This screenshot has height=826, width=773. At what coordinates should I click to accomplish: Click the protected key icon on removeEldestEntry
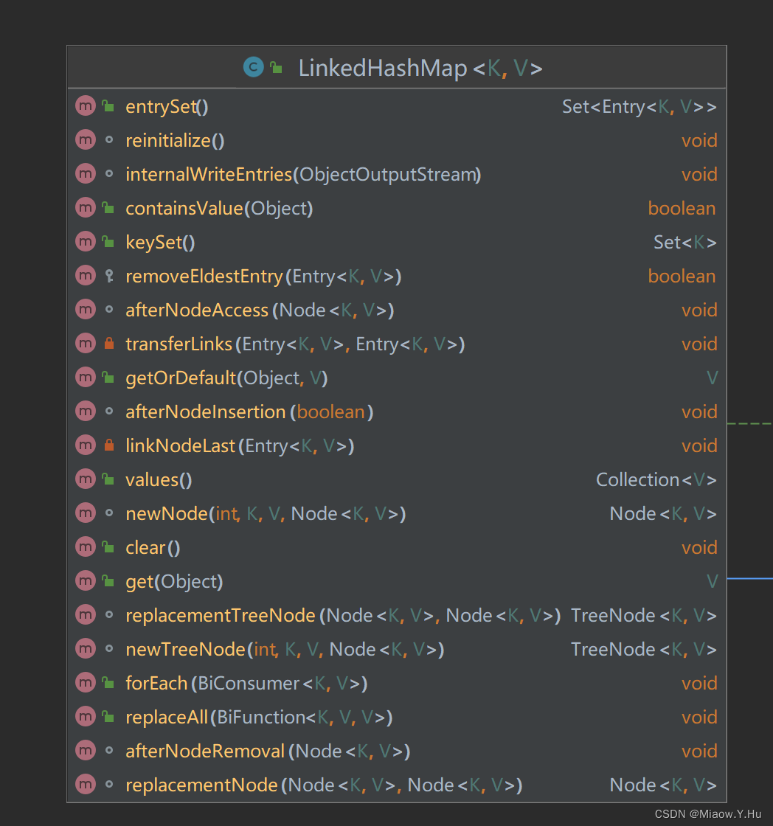[x=108, y=276]
